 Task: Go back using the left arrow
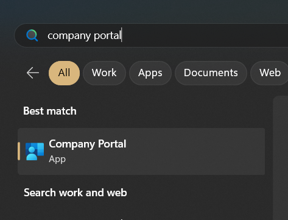(33, 73)
